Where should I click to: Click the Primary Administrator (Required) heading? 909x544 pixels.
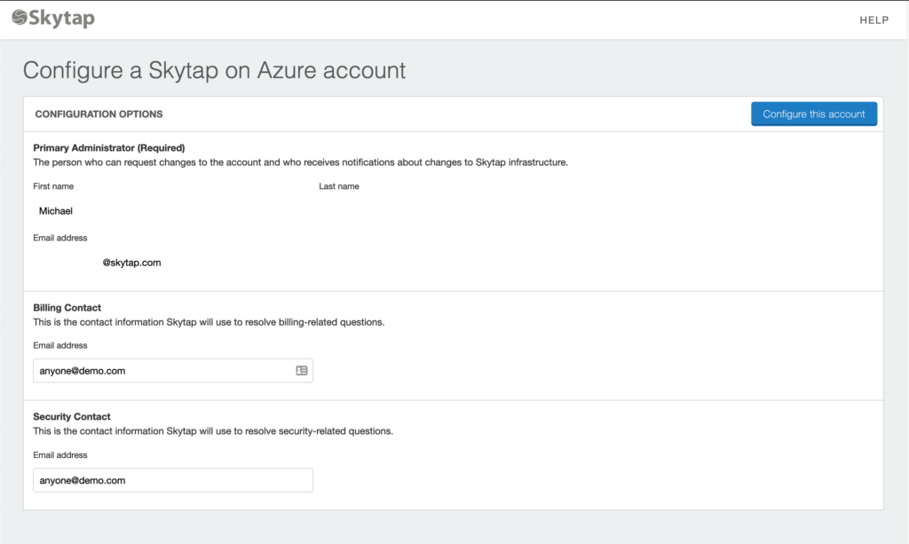pos(109,147)
